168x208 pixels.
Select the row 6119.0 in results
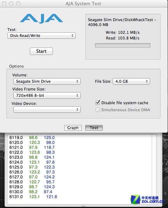click(32, 138)
